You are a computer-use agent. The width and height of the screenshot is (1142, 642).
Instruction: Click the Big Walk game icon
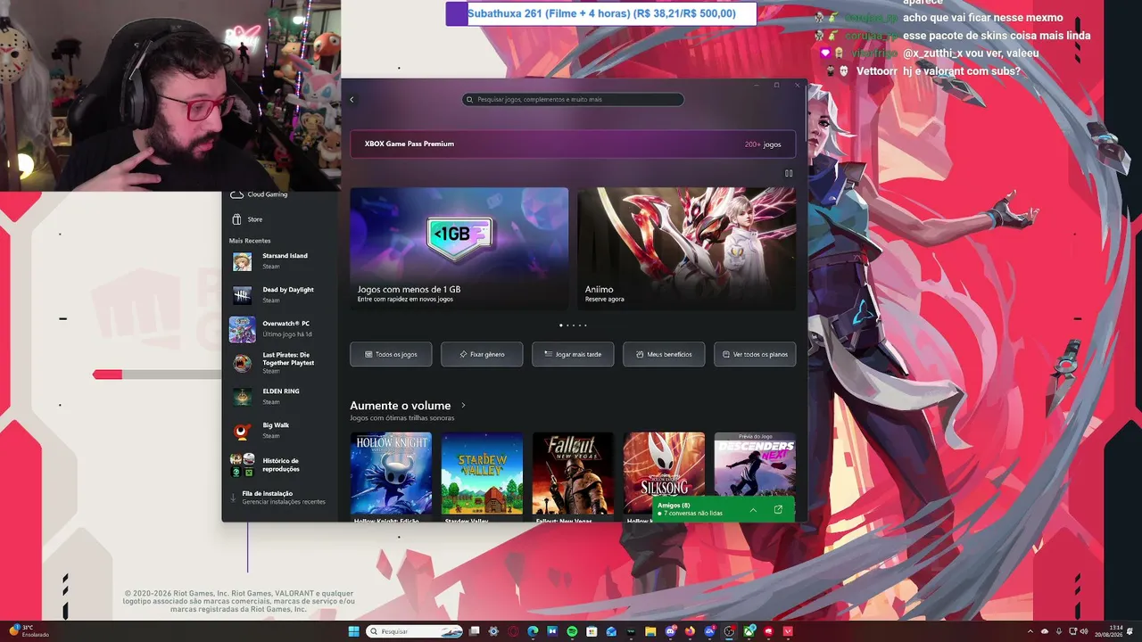coord(242,431)
